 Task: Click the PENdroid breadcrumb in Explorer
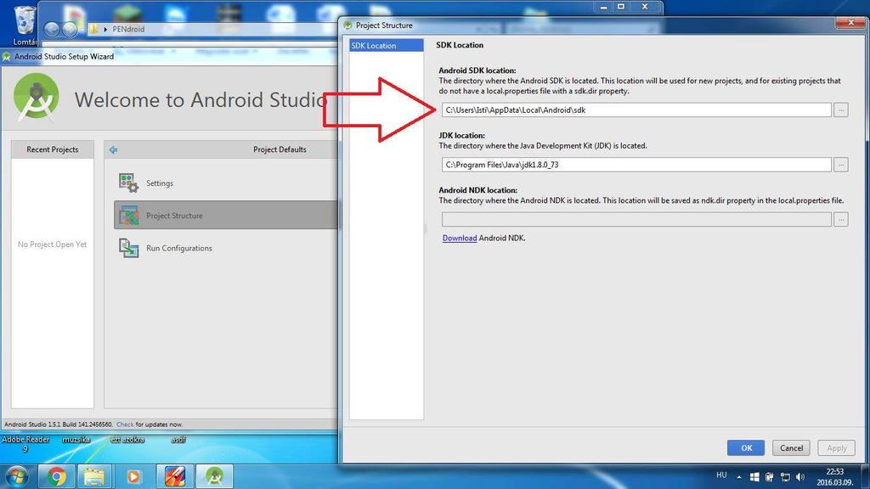click(128, 29)
